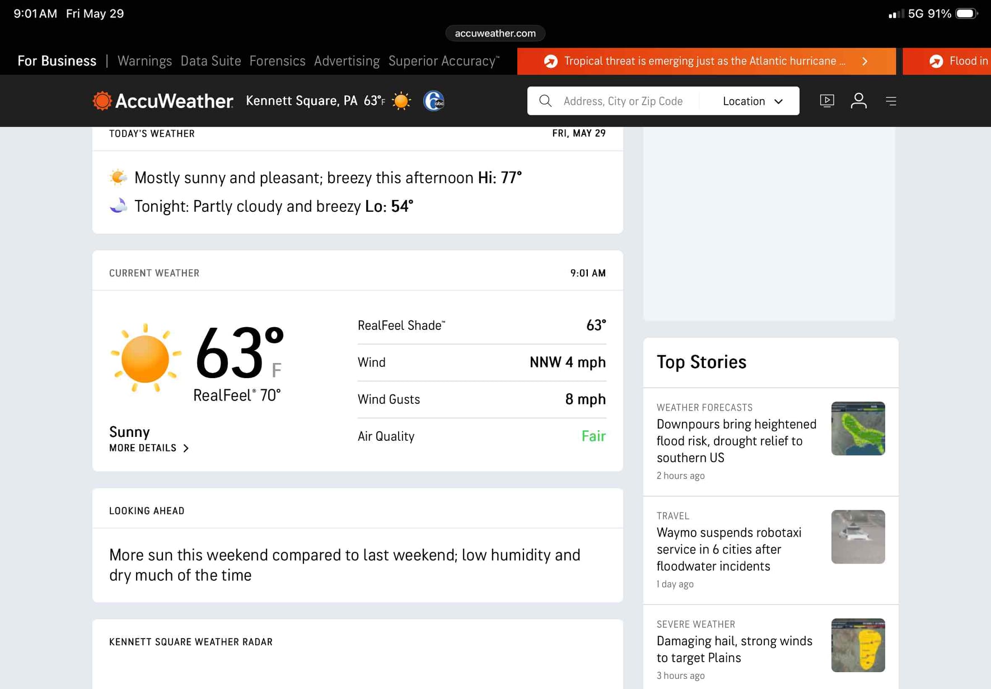This screenshot has height=689, width=991.
Task: Click the WEATHER FORECASTS category label
Action: [705, 407]
